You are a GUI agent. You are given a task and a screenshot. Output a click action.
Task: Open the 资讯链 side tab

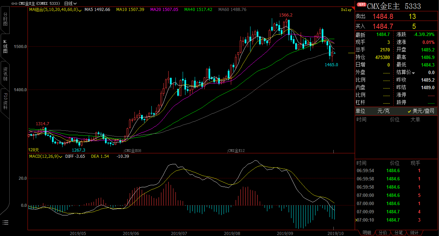coord(5,74)
